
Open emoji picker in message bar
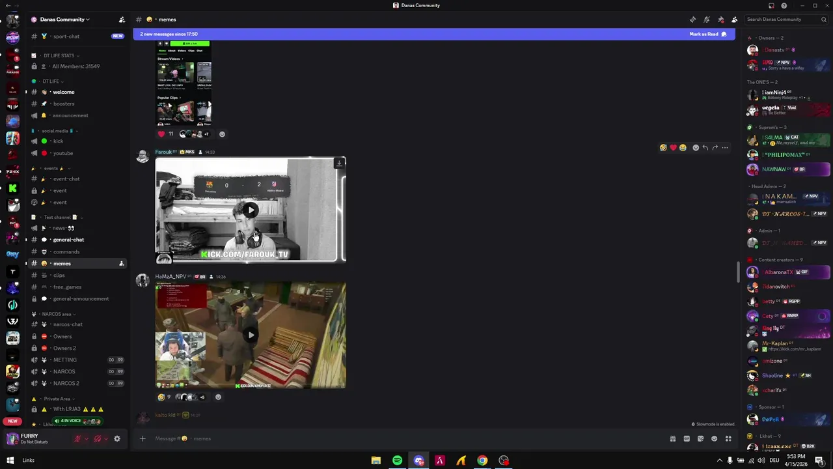[x=715, y=438]
